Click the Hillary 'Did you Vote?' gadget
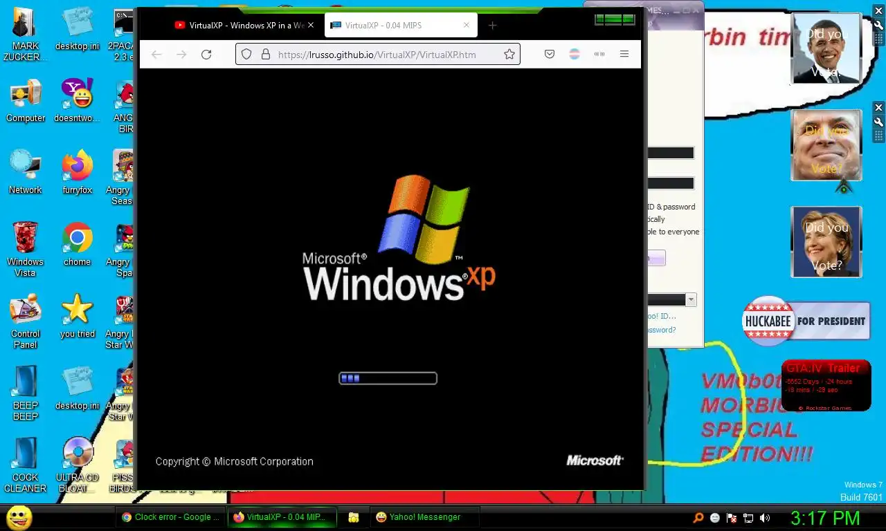 [x=826, y=242]
